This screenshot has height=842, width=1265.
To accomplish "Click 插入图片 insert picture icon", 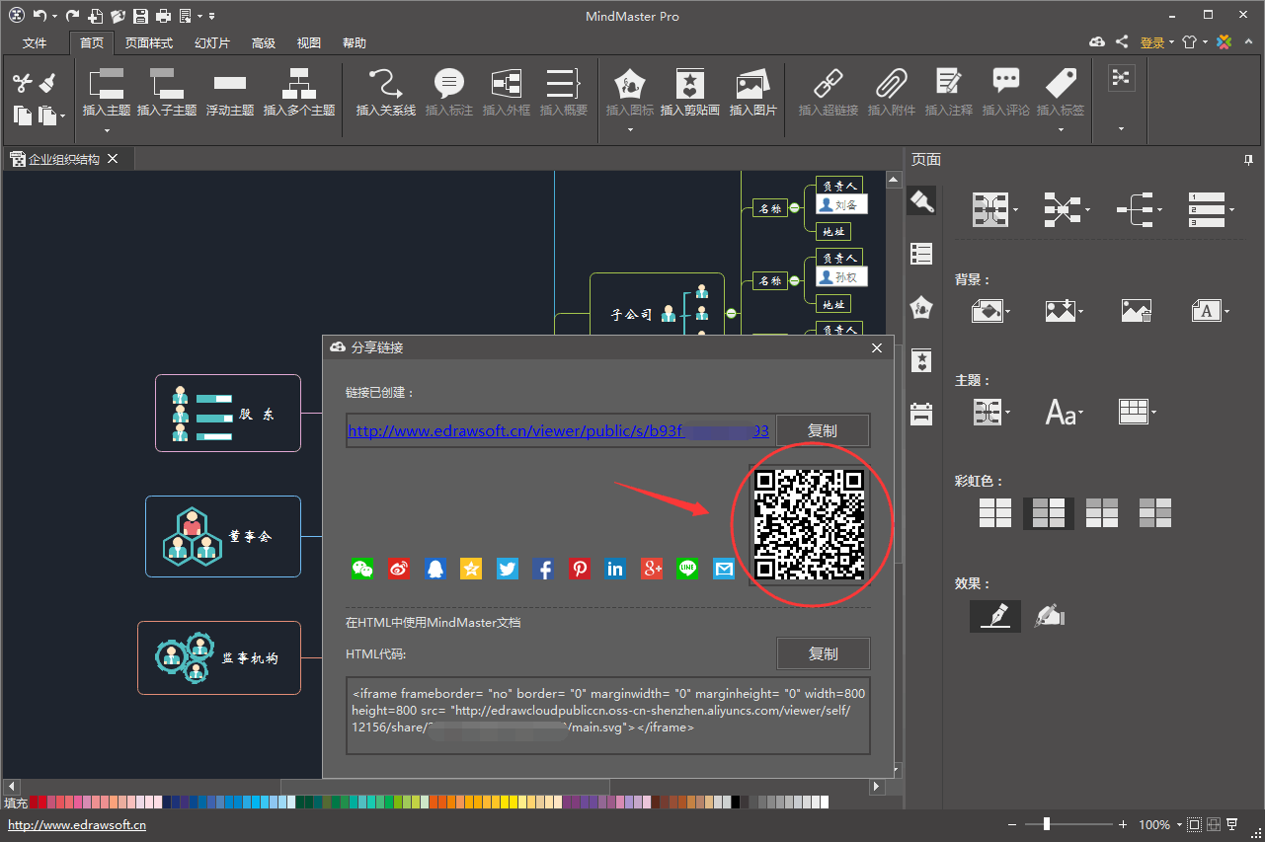I will [752, 84].
